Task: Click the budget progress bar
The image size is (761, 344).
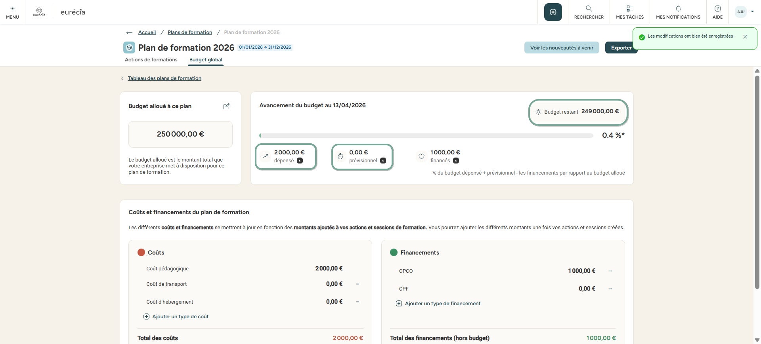Action: click(x=426, y=136)
